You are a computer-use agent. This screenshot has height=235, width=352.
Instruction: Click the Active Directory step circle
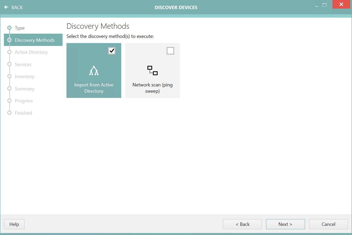(x=9, y=52)
